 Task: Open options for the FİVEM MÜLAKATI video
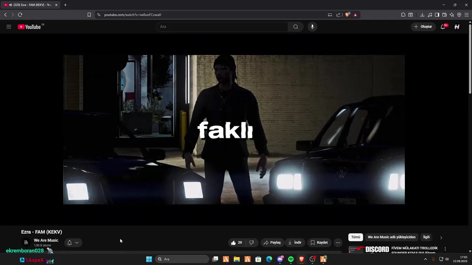pos(445,249)
